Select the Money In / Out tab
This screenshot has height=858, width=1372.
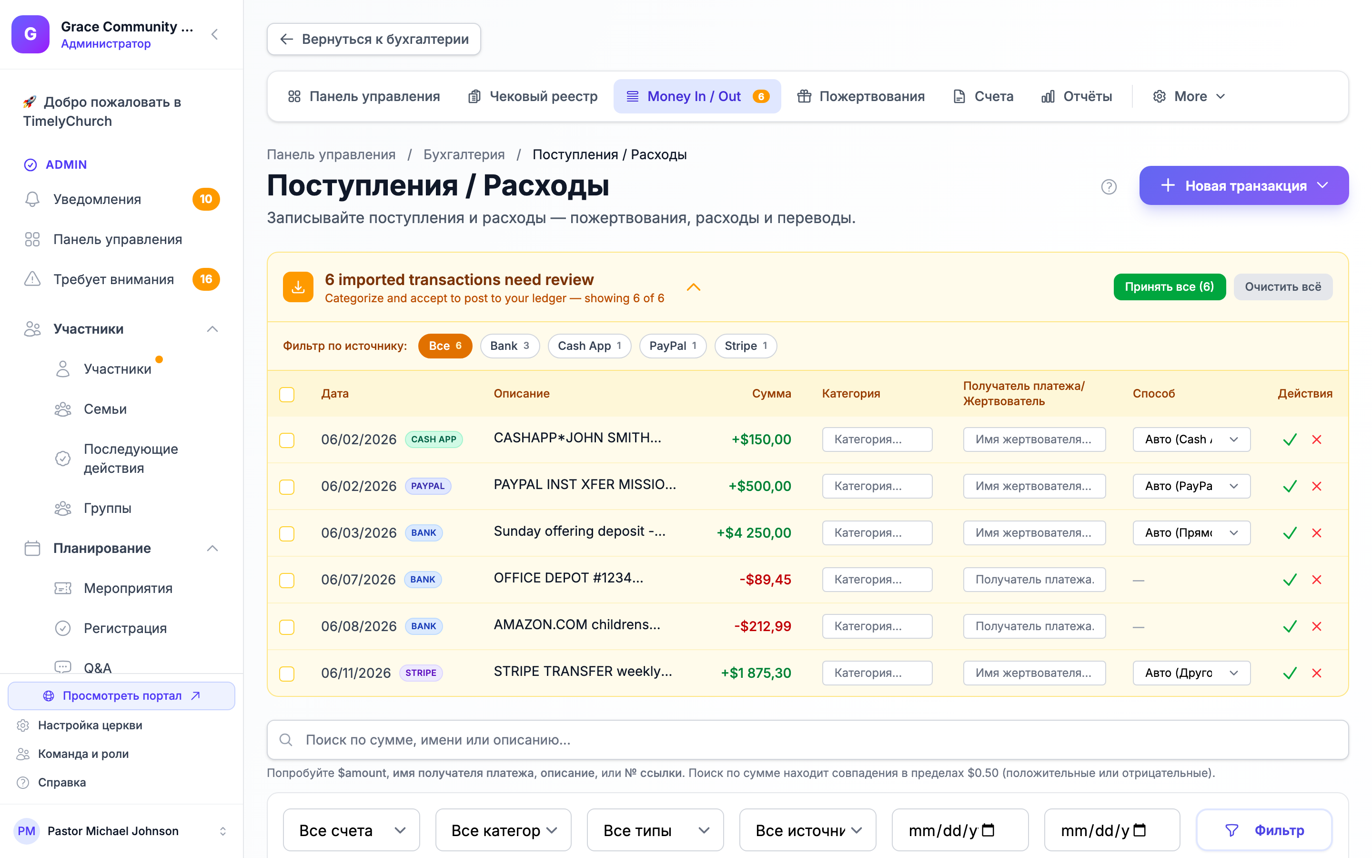(x=697, y=96)
